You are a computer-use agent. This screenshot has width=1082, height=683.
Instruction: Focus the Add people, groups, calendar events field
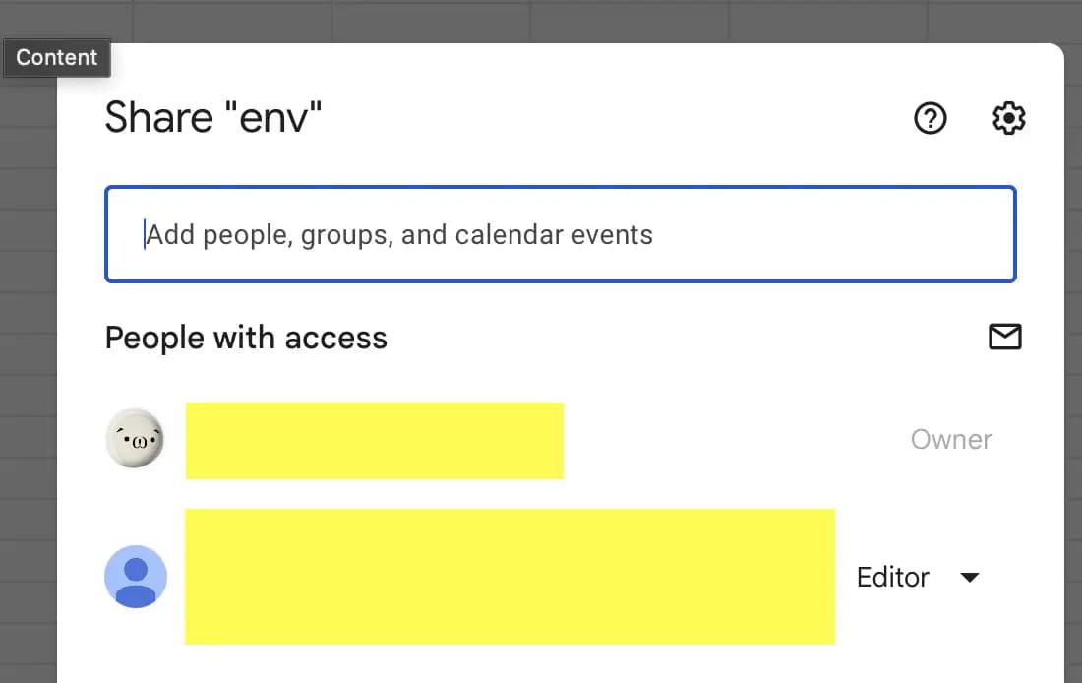pos(561,235)
